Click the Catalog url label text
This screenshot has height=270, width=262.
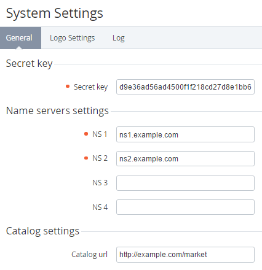pyautogui.click(x=89, y=255)
